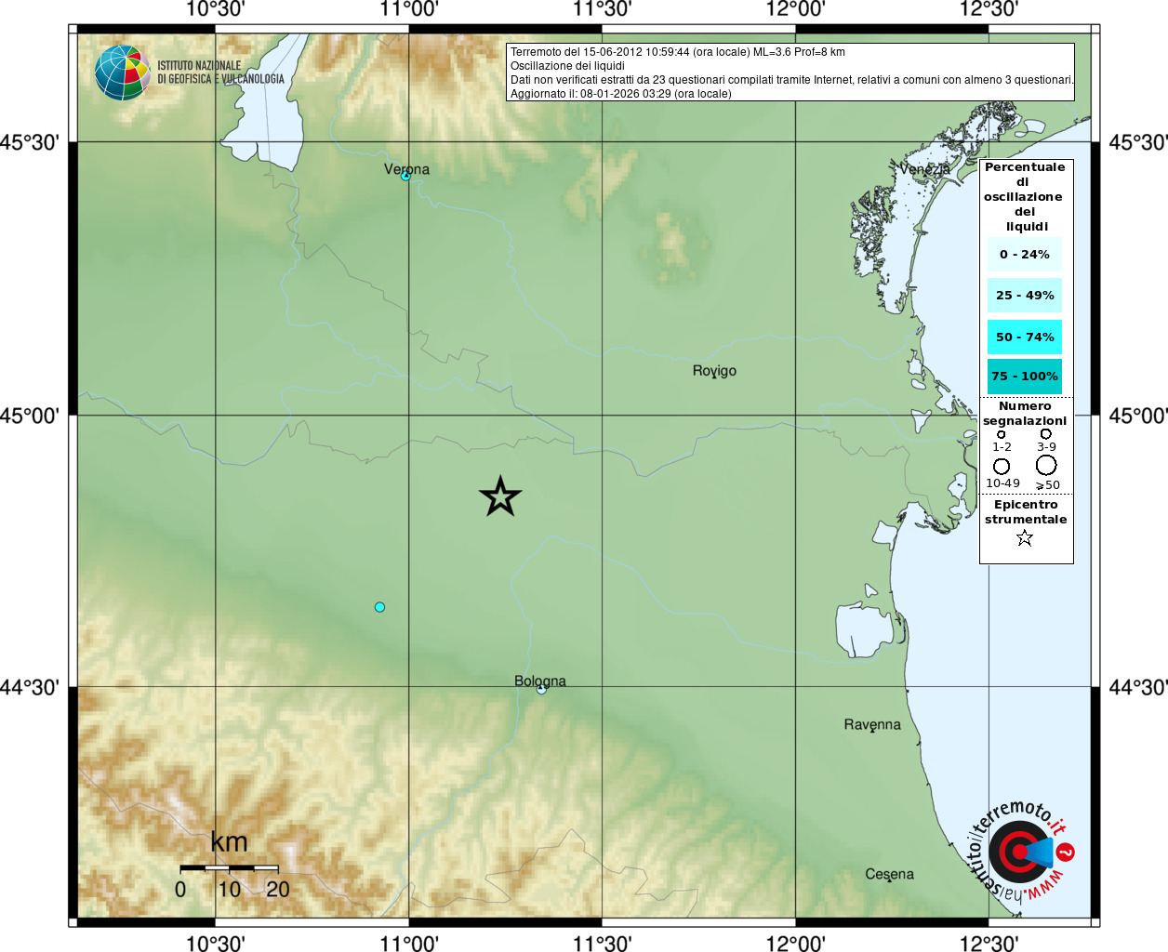Click the 'Epicentro strumentale' legend heading

[x=1026, y=511]
